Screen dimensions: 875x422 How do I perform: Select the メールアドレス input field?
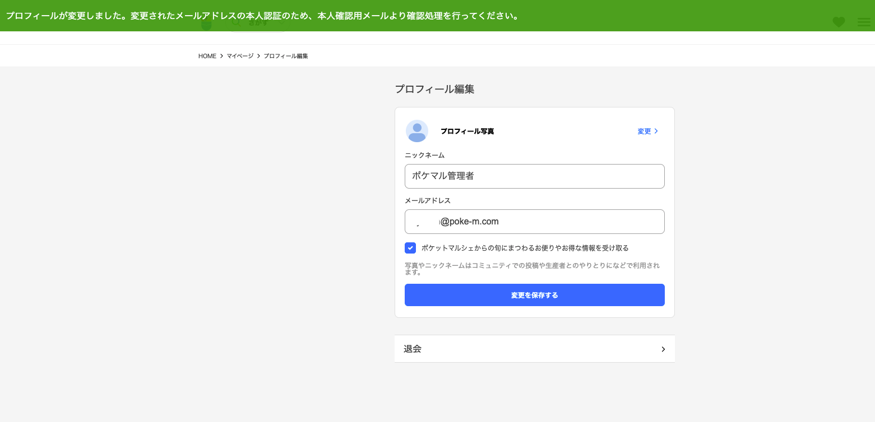534,222
